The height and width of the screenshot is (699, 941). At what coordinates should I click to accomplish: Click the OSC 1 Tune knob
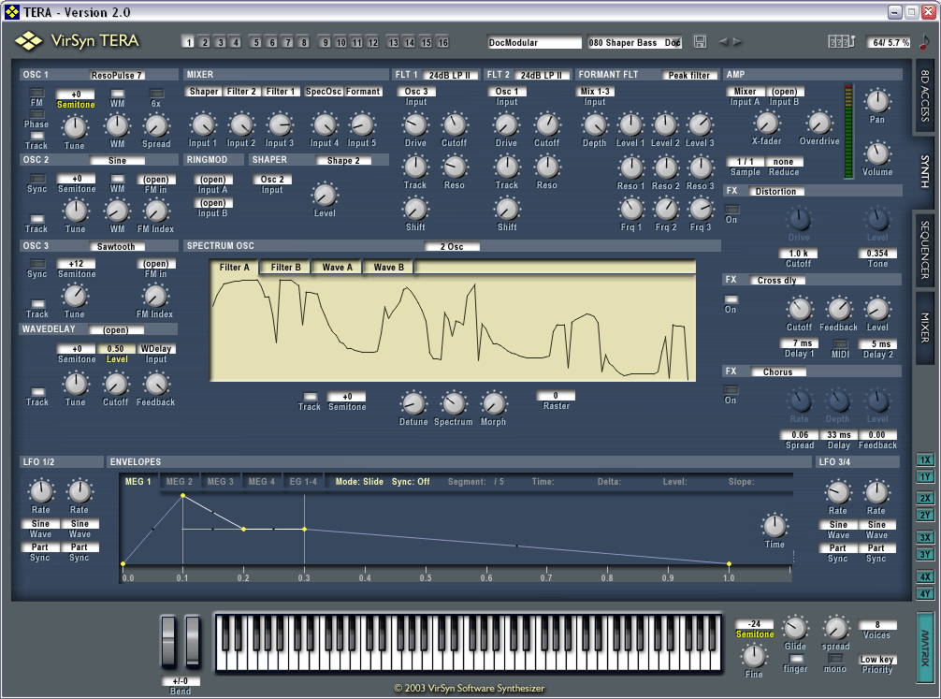click(x=75, y=127)
